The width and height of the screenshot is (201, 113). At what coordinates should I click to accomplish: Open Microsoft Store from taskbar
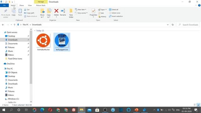click(x=97, y=110)
